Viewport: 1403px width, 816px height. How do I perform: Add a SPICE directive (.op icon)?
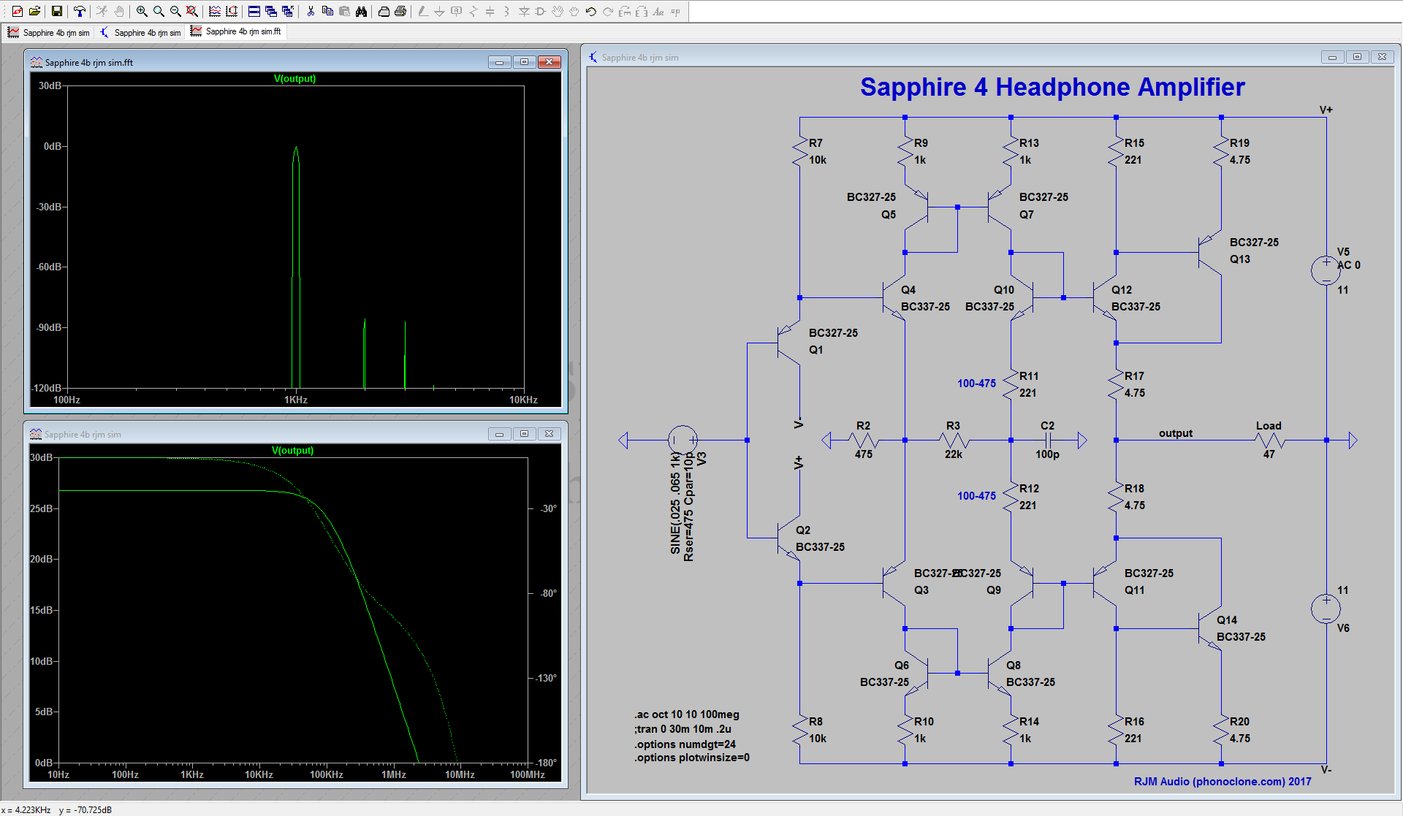pyautogui.click(x=675, y=11)
